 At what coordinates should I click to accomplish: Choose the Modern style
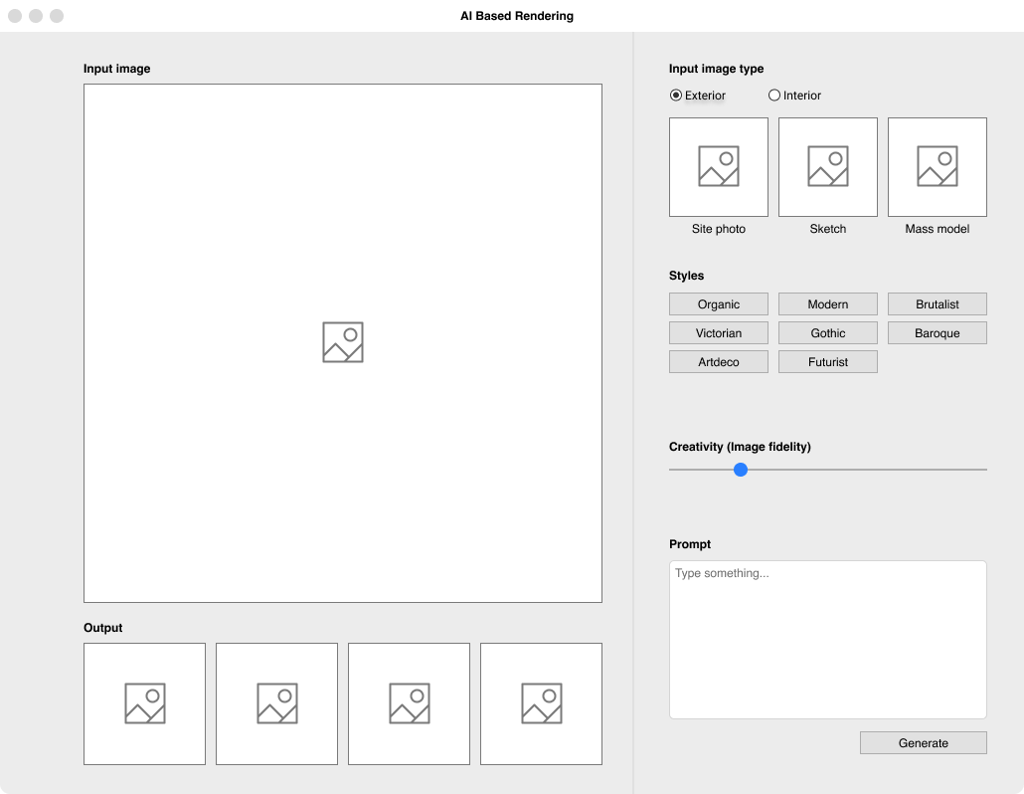[x=828, y=304]
